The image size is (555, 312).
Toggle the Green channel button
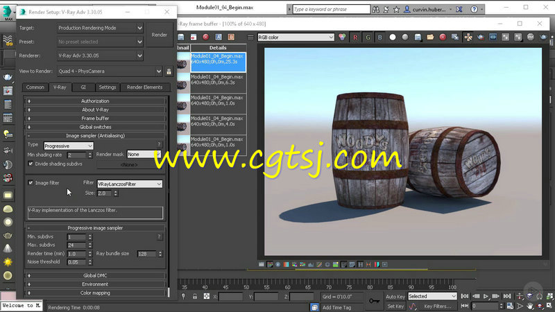click(368, 37)
